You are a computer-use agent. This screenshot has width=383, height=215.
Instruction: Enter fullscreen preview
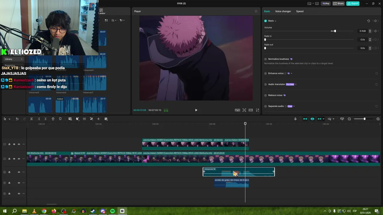pos(257,110)
